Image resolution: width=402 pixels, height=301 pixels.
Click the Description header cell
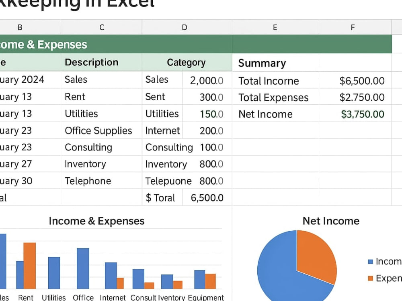click(x=102, y=62)
